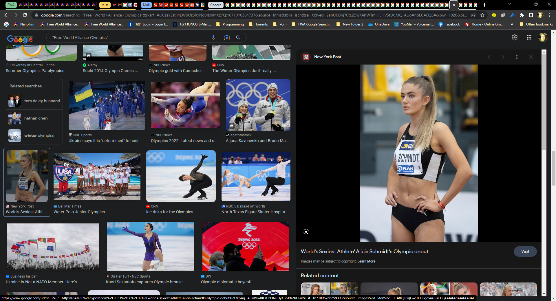Open Google quick settings gear

[514, 37]
